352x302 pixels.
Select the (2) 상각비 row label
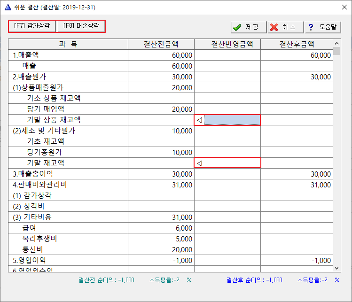click(29, 206)
